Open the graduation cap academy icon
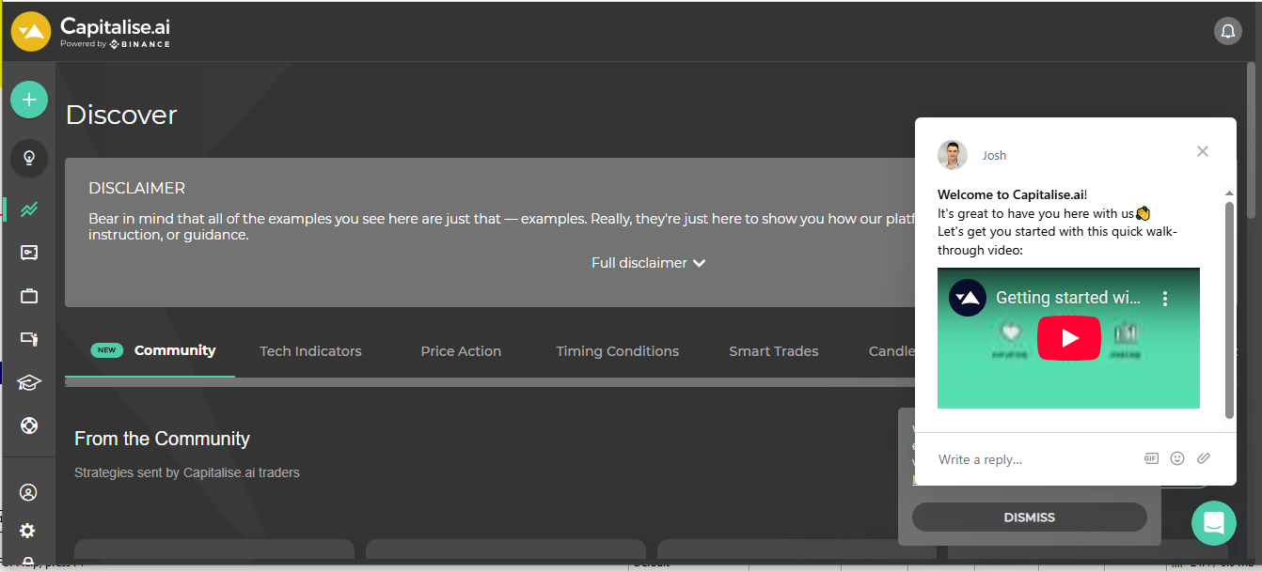 click(29, 382)
